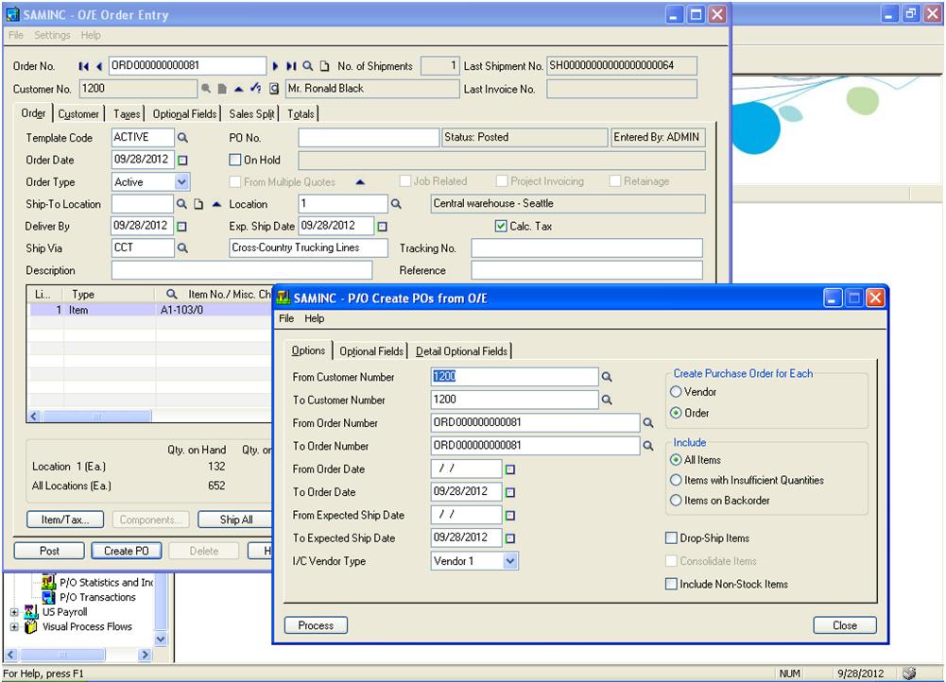Screen dimensions: 946x682
Task: Click the Process button
Action: (x=314, y=625)
